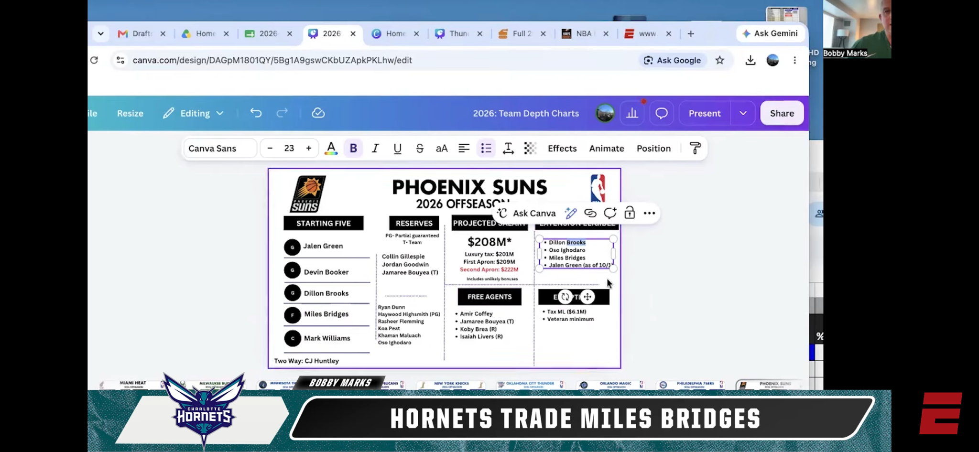Reload the browser page

[94, 60]
